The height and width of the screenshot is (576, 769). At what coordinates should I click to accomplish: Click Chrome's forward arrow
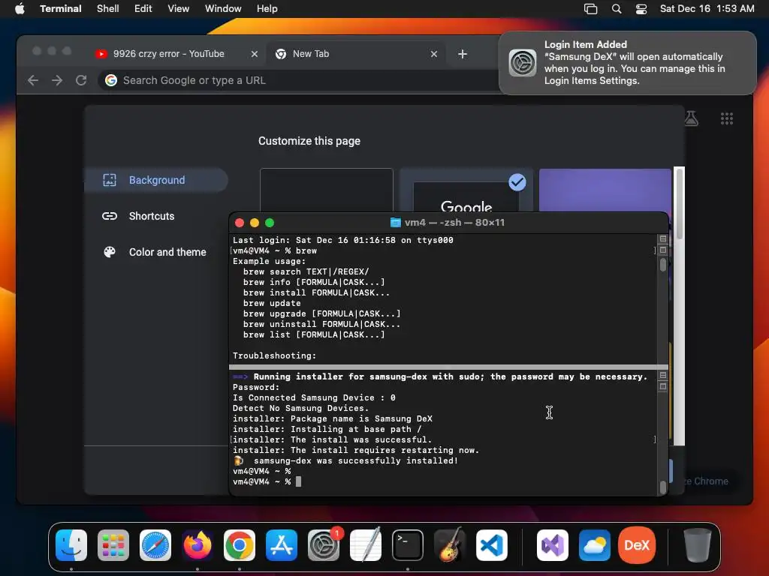click(57, 80)
